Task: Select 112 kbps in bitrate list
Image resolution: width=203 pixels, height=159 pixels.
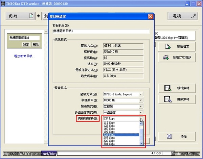Action: 121,122
